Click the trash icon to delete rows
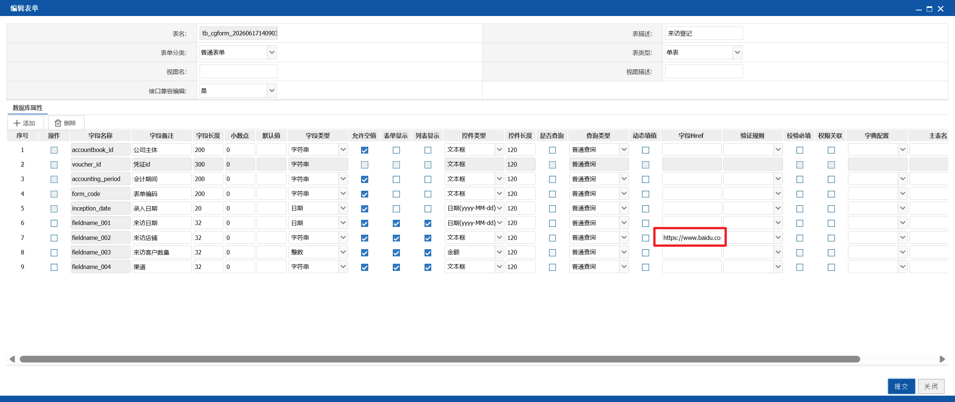The height and width of the screenshot is (402, 955). tap(58, 123)
